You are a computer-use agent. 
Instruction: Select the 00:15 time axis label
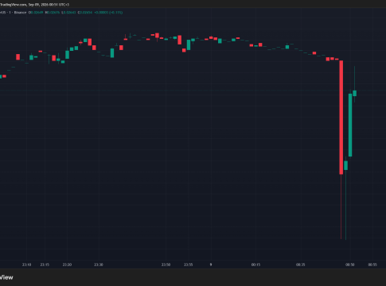pos(255,265)
